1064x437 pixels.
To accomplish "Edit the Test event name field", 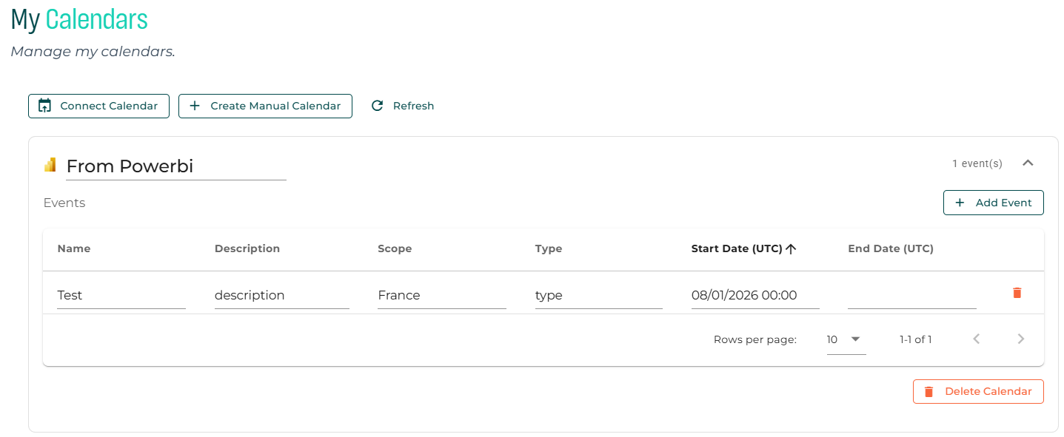I will [121, 295].
